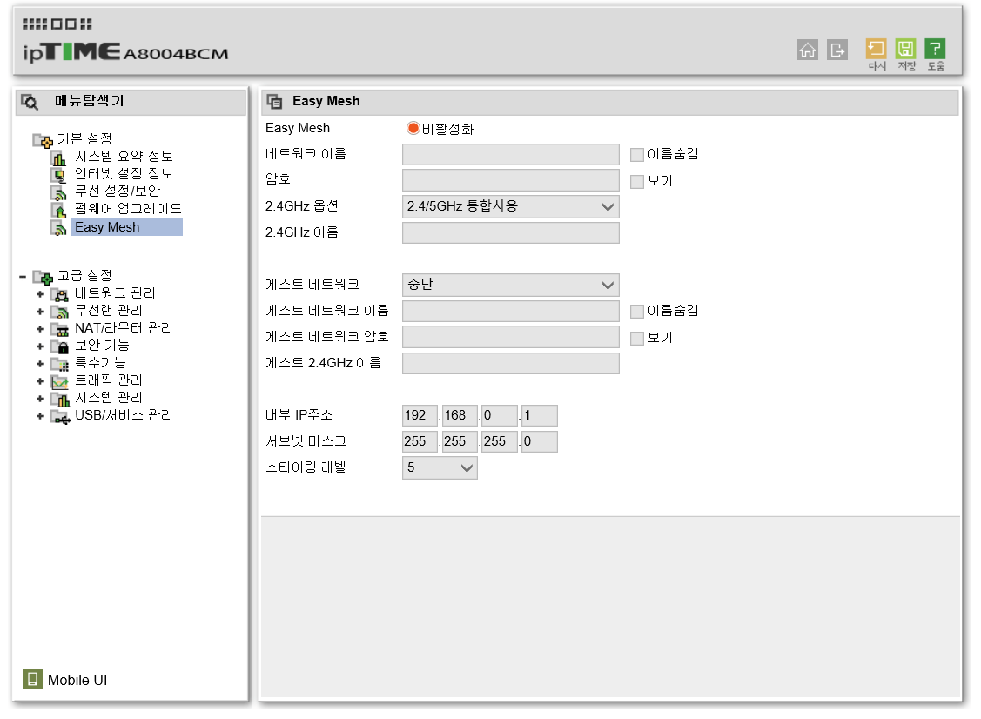This screenshot has height=719, width=981.
Task: Click the 인터넷 설정 정보 icon
Action: click(59, 175)
